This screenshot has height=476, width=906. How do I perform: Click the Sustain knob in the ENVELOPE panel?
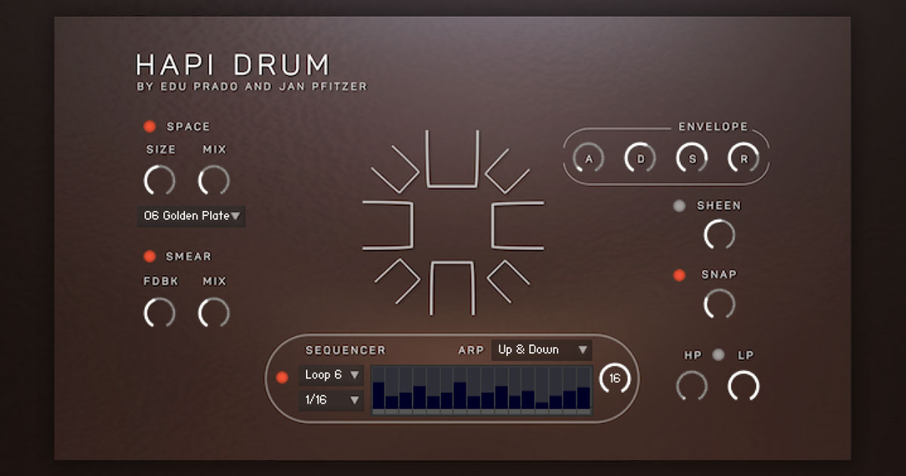691,159
